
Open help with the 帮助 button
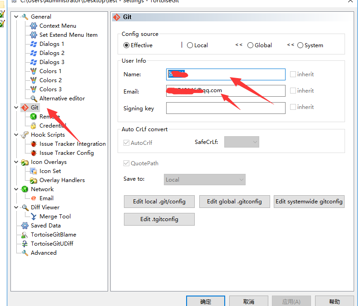coord(334,301)
